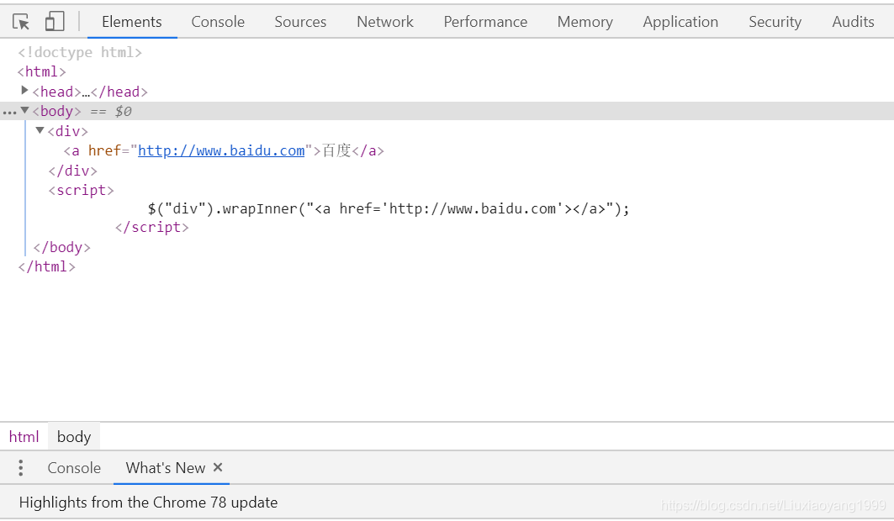Open the drawer three-dot menu
Screen dimensions: 894x521
tap(20, 467)
